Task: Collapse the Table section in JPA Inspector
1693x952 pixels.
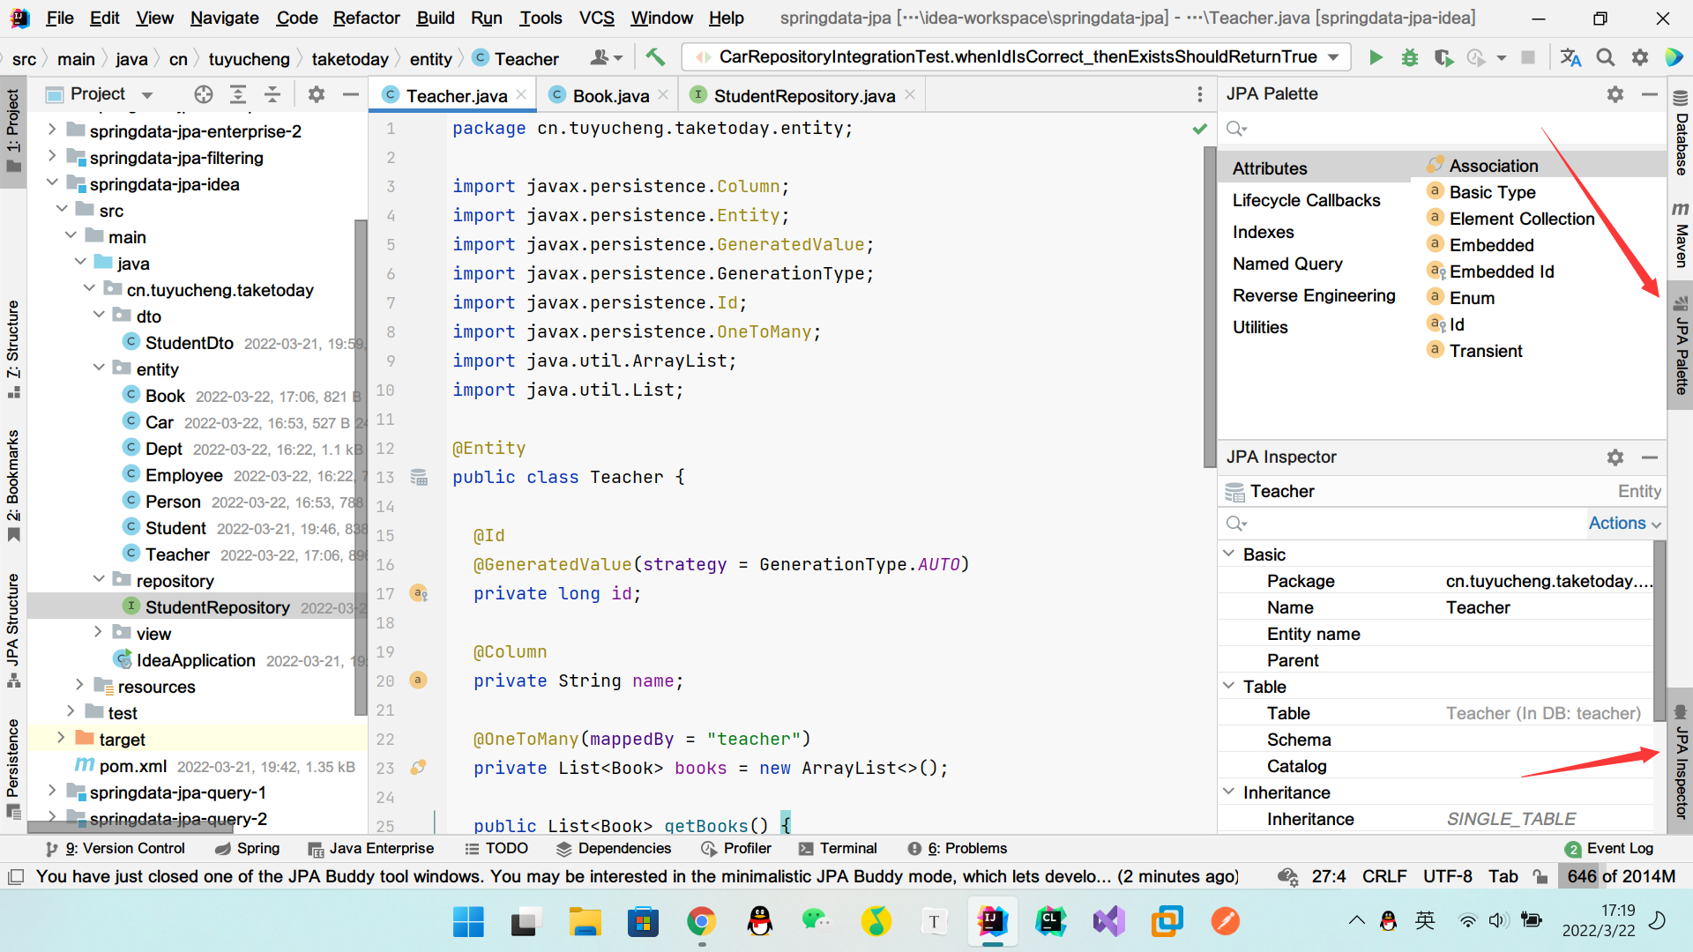Action: pyautogui.click(x=1228, y=686)
